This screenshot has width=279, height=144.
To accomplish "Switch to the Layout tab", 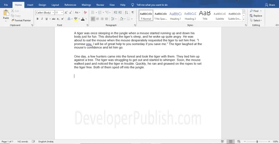I will [x=55, y=5].
